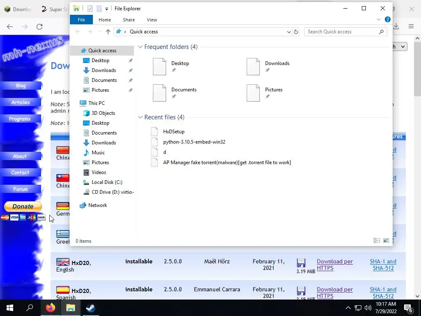Select Quick access in the navigation pane

coord(102,51)
